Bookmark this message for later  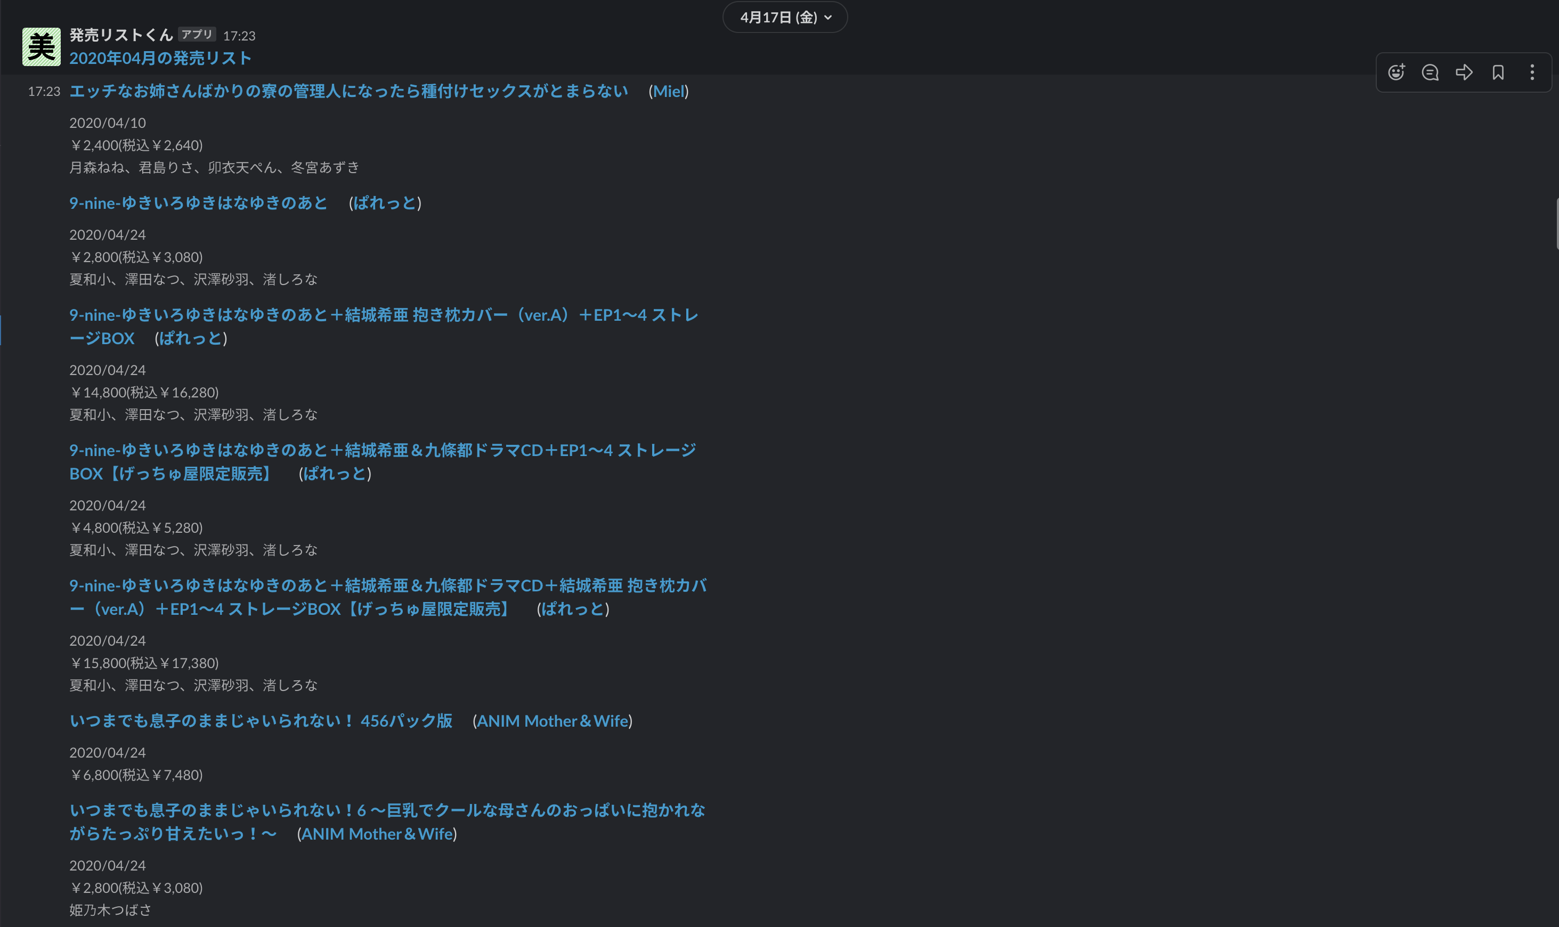[1498, 72]
